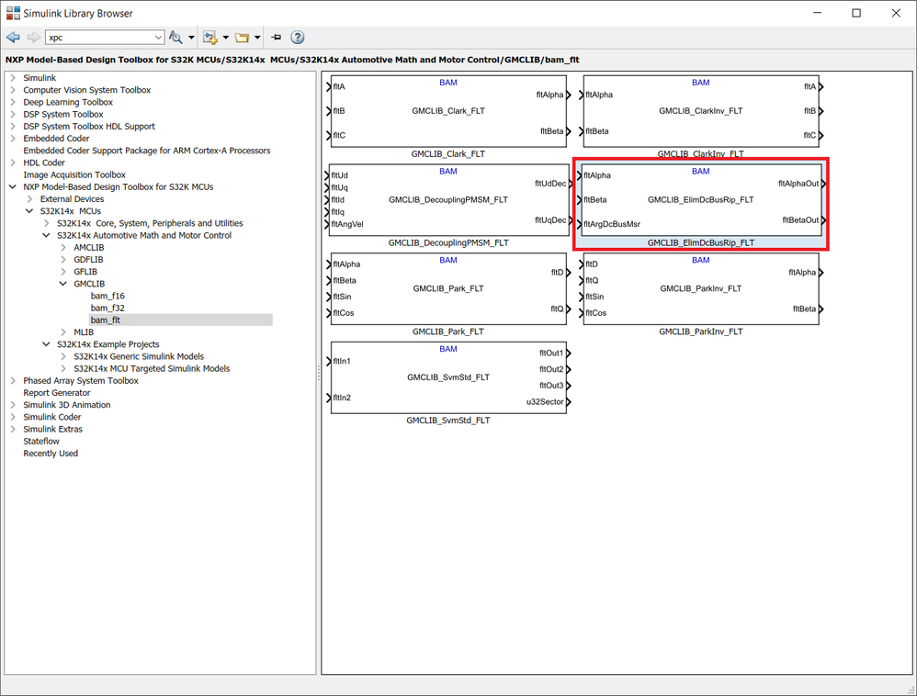Collapse NXP Model-Based Design Toolbox node
The image size is (917, 696).
(x=13, y=187)
